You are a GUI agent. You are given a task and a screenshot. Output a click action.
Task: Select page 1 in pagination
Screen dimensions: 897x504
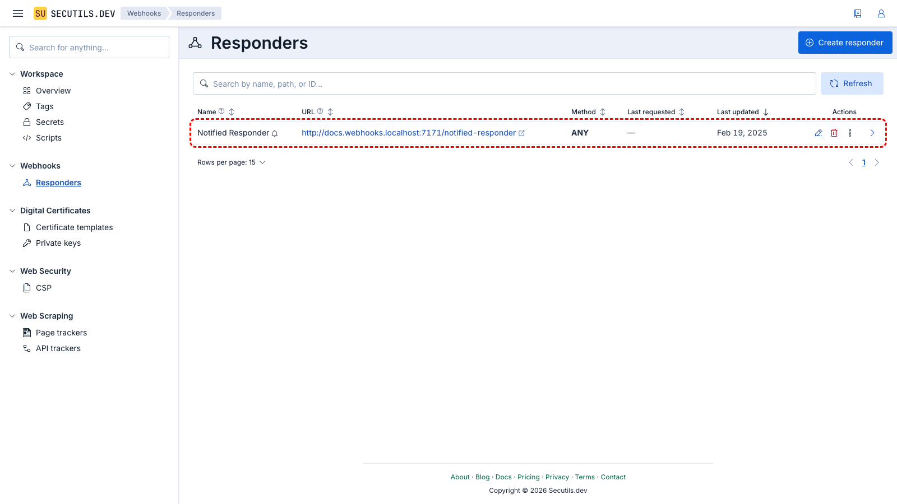click(x=864, y=162)
